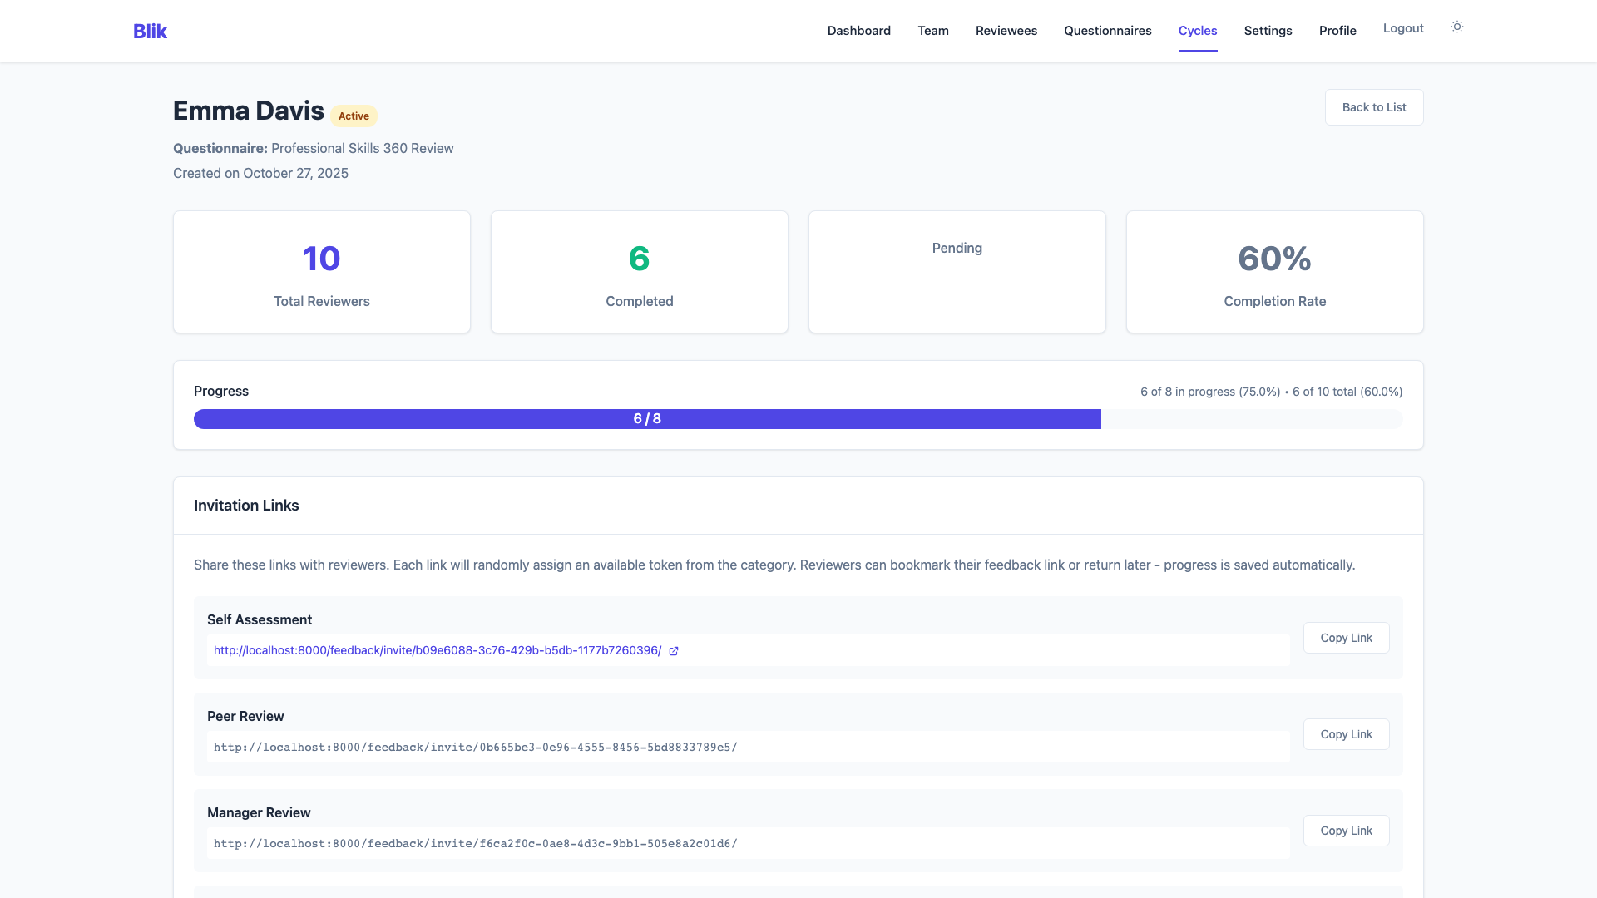
Task: View your Profile
Action: click(1337, 30)
